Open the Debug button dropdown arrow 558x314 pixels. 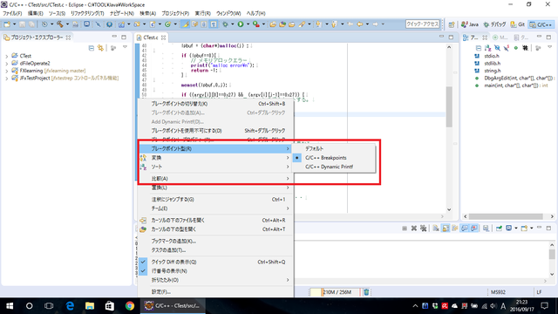[x=233, y=24]
